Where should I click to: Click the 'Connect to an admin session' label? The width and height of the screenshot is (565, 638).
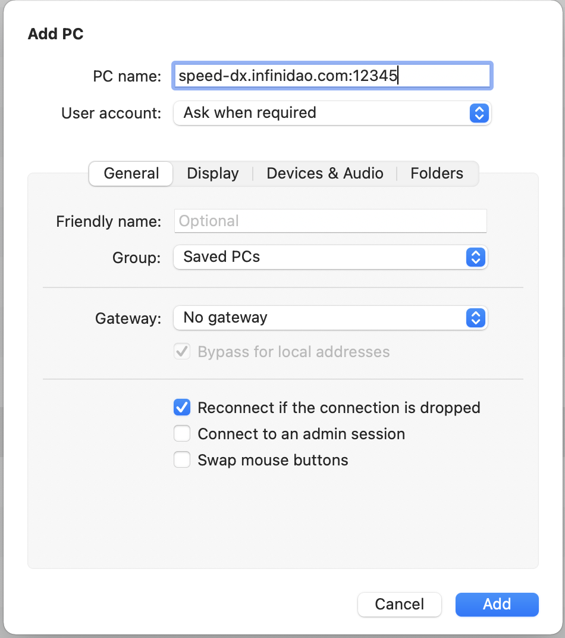pyautogui.click(x=301, y=434)
